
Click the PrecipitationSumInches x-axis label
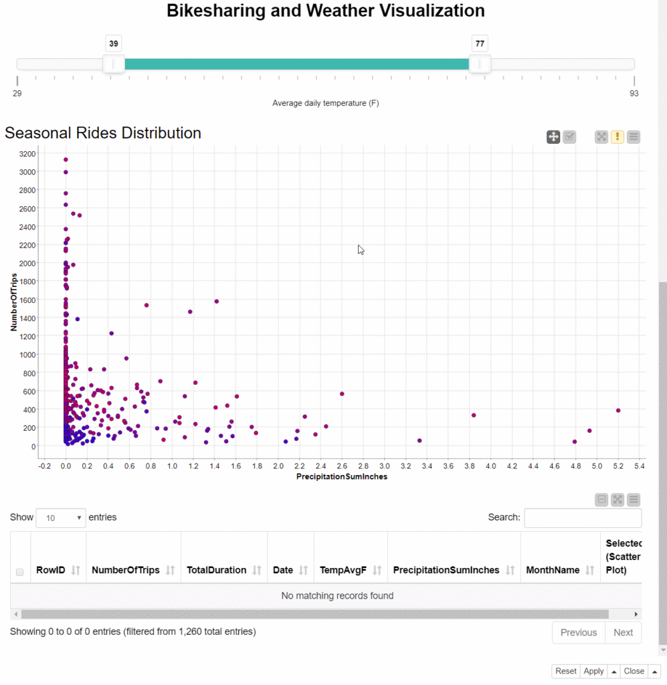[x=342, y=476]
